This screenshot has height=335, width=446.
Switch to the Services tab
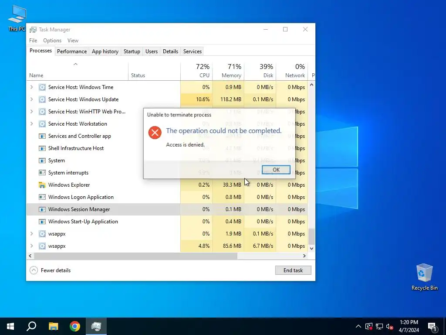pyautogui.click(x=192, y=51)
